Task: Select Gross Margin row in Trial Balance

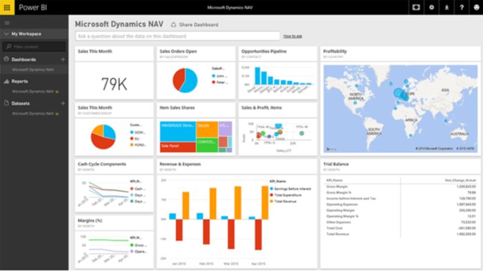Action: [401, 186]
